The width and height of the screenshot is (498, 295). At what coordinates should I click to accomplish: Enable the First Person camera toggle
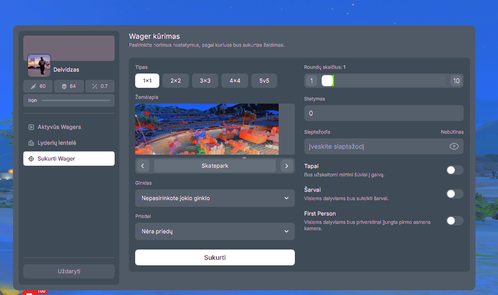click(x=455, y=221)
